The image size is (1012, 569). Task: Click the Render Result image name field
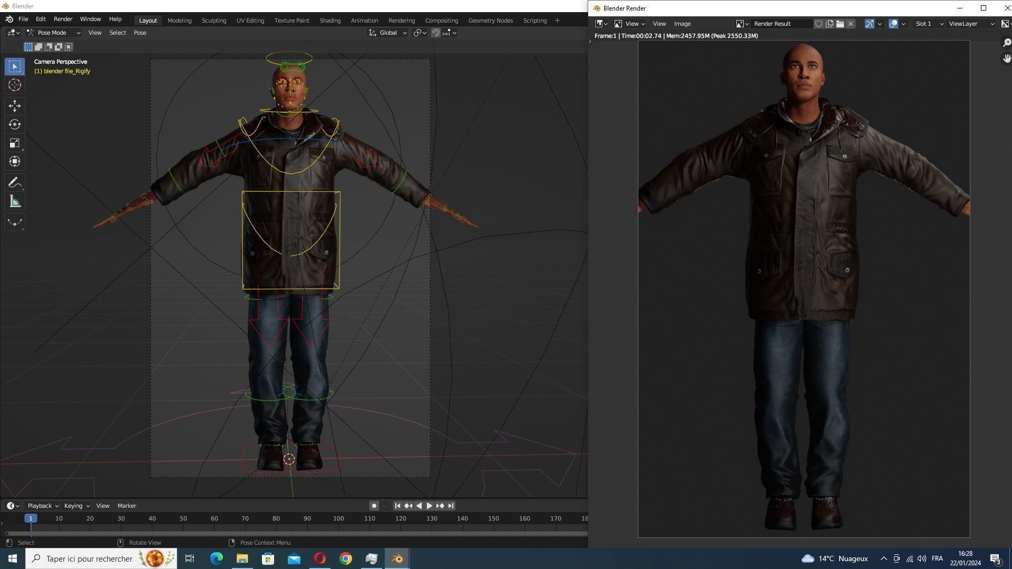(x=782, y=24)
